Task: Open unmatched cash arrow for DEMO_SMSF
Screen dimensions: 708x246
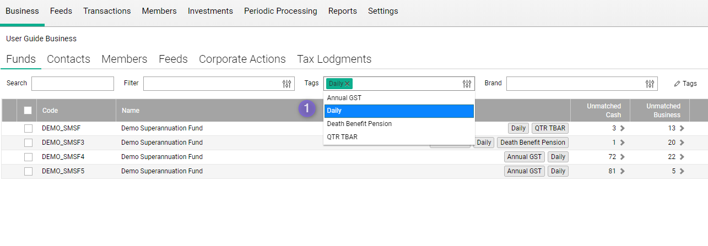Action: (x=623, y=128)
